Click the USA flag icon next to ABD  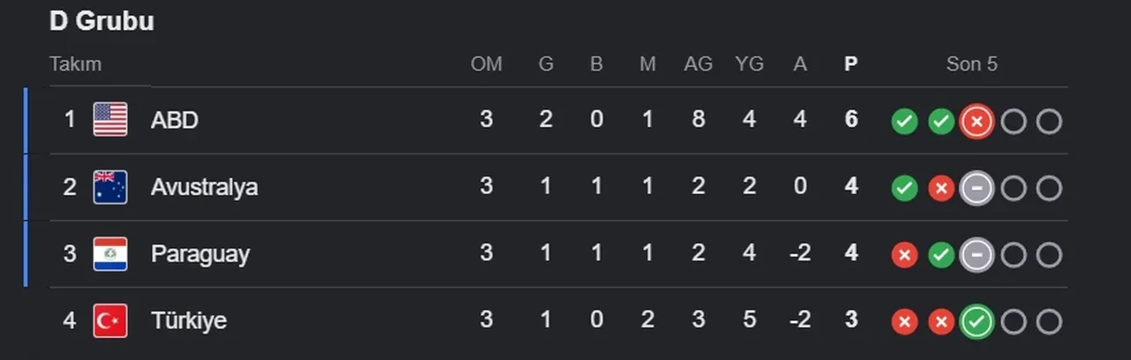(110, 120)
